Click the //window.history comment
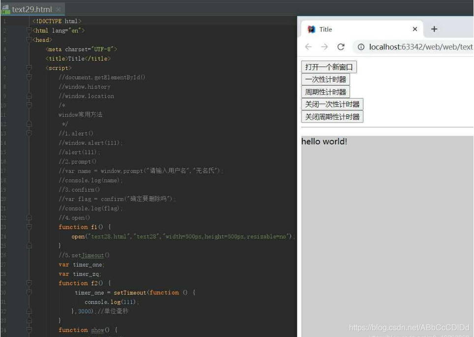The image size is (474, 337). [85, 87]
